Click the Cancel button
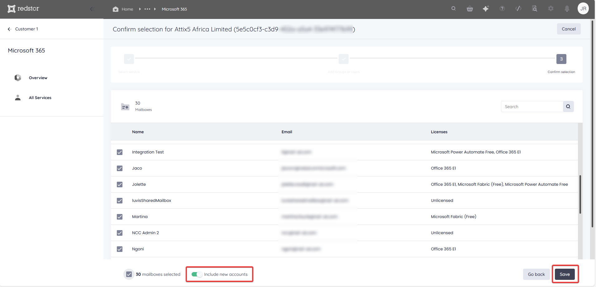Viewport: 596px width, 287px height. 569,29
